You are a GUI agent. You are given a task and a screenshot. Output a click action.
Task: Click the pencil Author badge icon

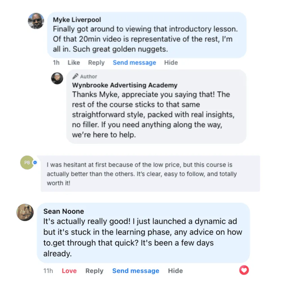75,76
